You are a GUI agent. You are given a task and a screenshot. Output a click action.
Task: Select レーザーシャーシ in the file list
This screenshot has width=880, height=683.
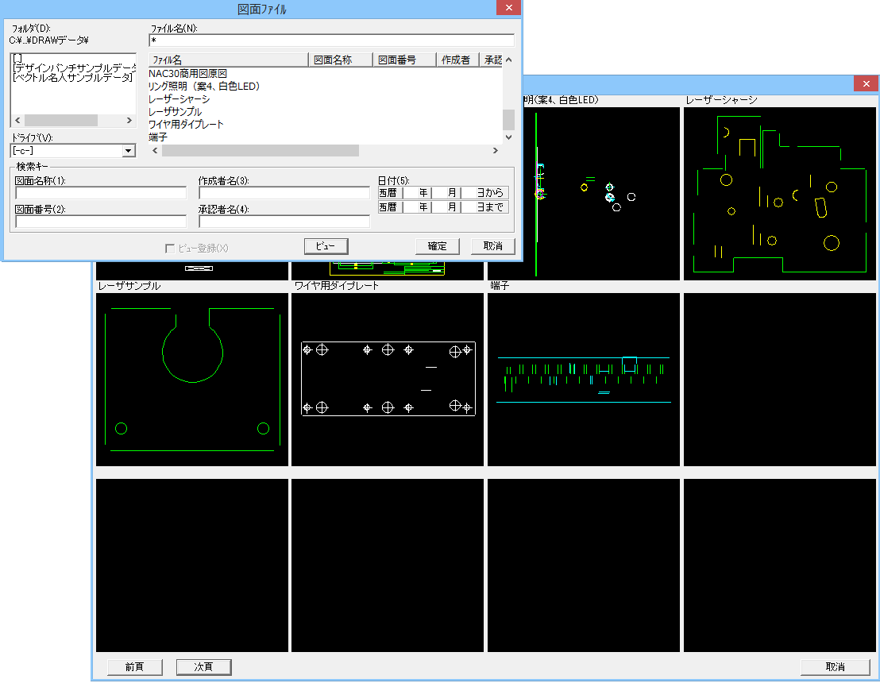179,99
